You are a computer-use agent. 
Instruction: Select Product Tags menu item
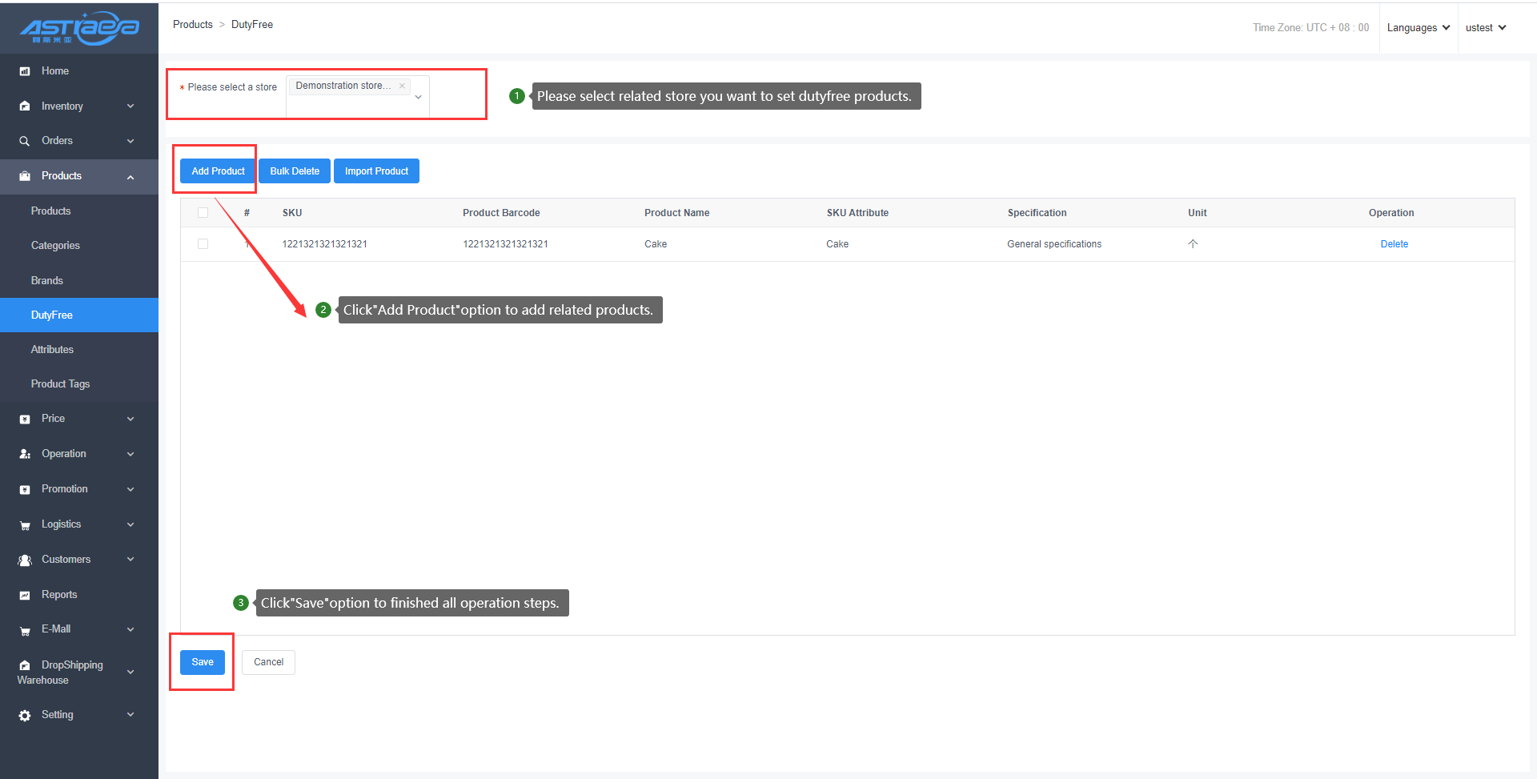[x=60, y=384]
